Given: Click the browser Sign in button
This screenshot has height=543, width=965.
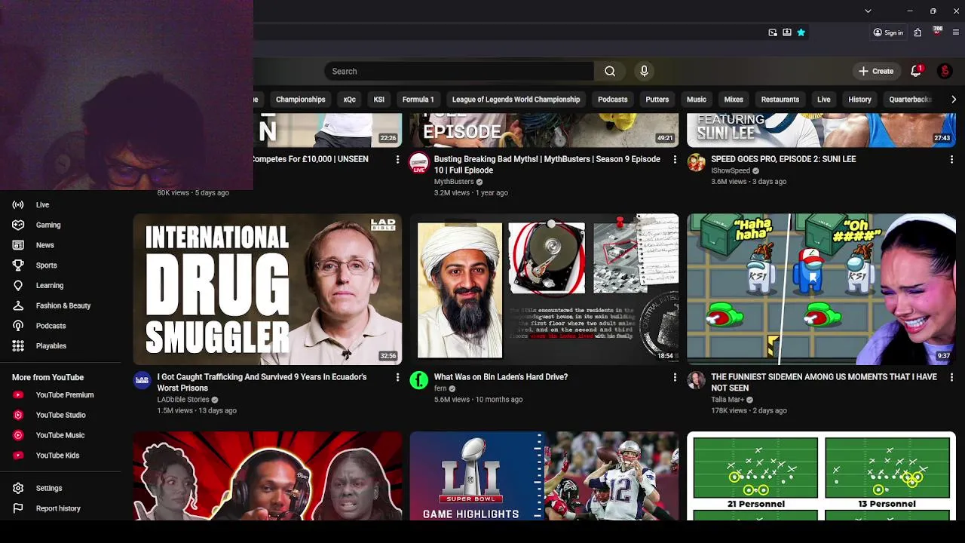Looking at the screenshot, I should click(888, 32).
